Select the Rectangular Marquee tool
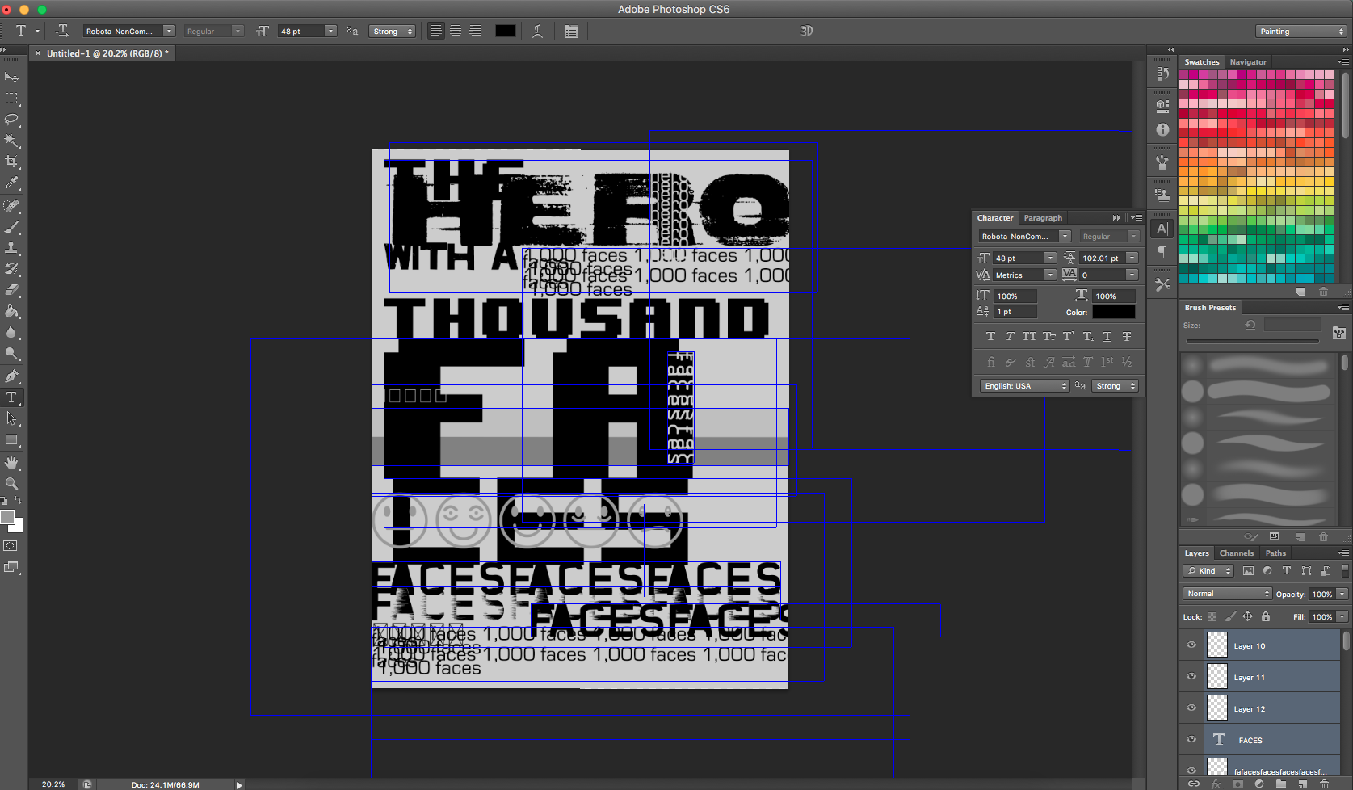Screen dimensions: 1353x790 [11, 99]
